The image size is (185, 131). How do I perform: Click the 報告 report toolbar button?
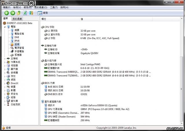pyautogui.click(x=43, y=13)
